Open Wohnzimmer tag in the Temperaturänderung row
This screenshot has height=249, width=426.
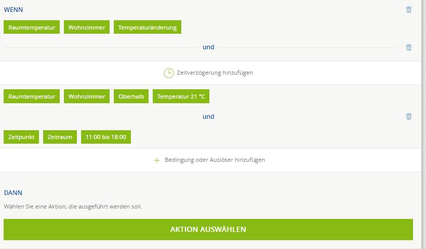(87, 27)
